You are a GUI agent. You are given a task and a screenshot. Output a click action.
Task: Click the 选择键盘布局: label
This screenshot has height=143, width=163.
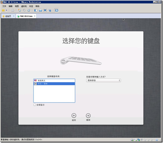point(54,76)
